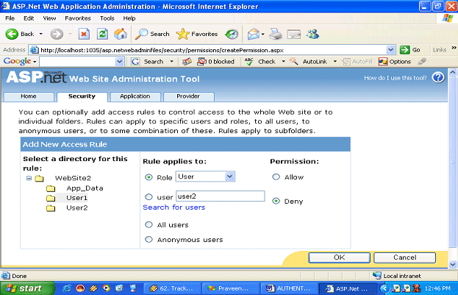The height and width of the screenshot is (295, 458).
Task: Switch to the Provider tab
Action: pos(188,96)
